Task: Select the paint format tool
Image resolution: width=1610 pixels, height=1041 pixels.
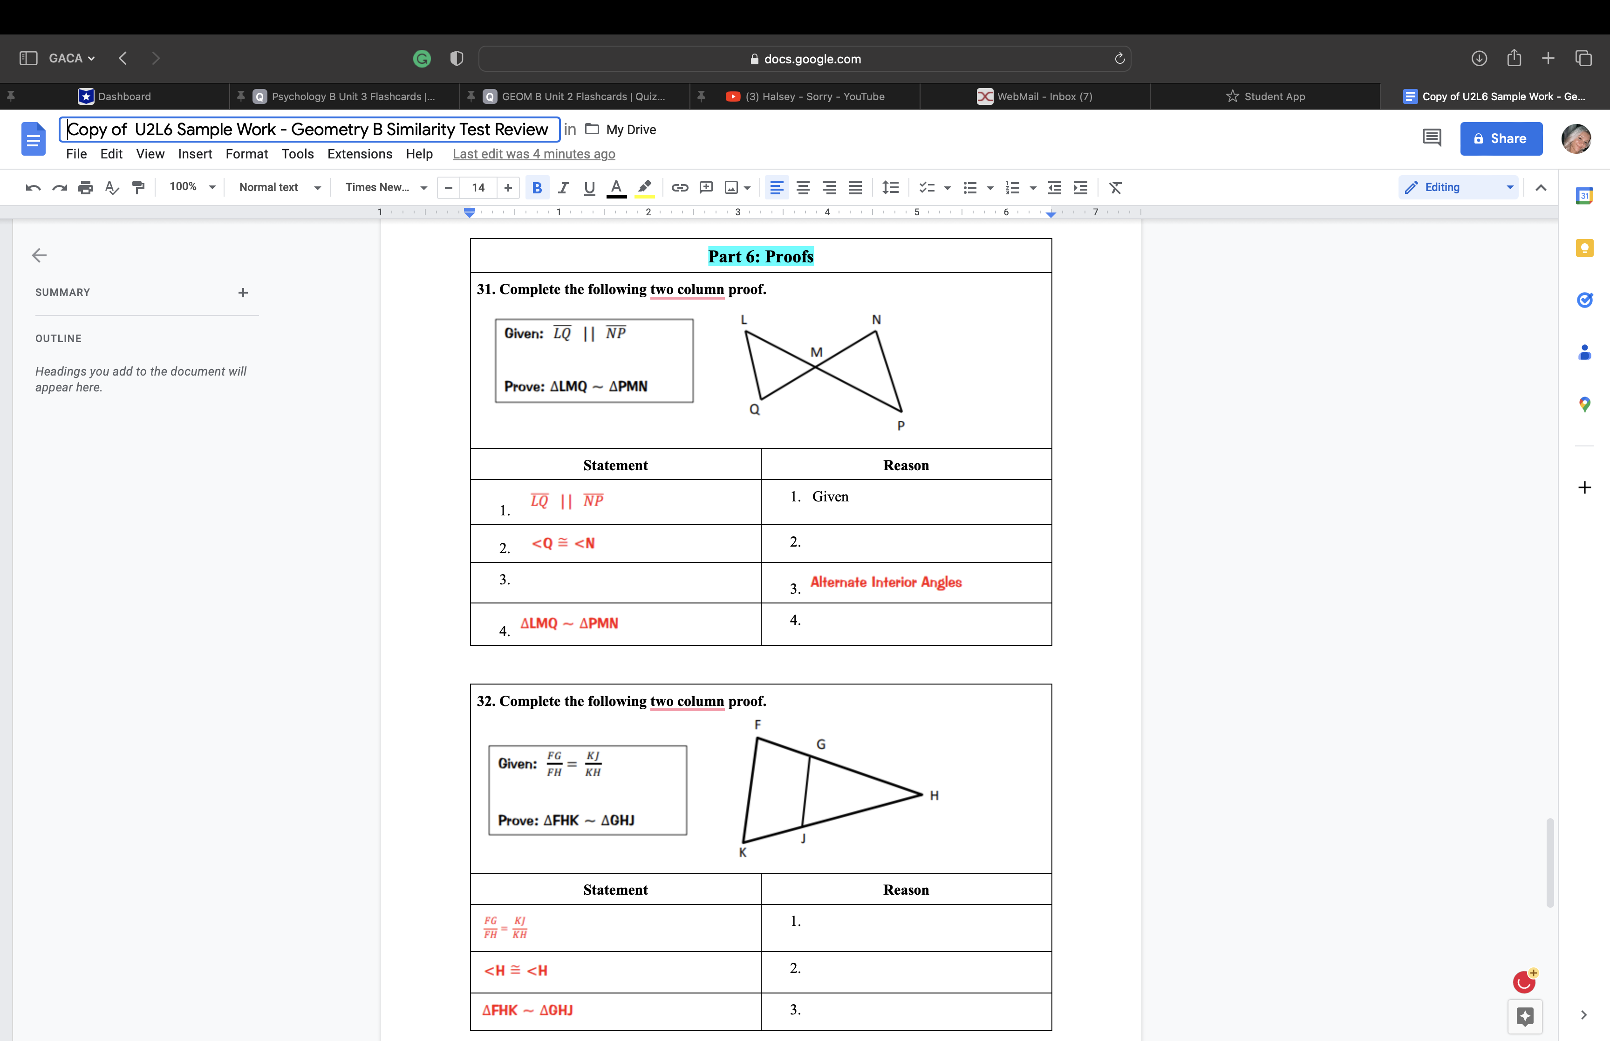Action: point(138,187)
